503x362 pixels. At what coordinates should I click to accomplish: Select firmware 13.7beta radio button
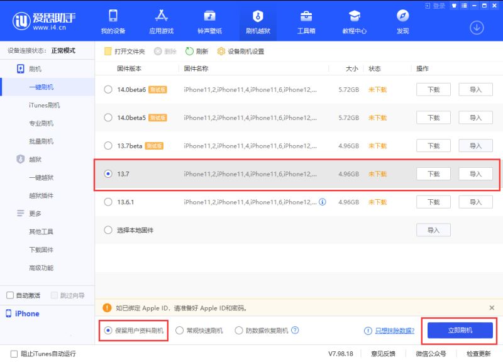[108, 146]
